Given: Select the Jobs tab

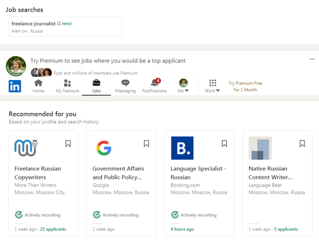Looking at the screenshot, I should [96, 86].
